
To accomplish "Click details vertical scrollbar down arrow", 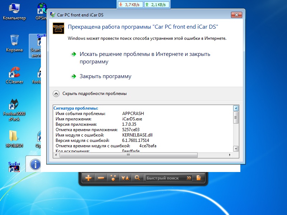I will coord(236,148).
